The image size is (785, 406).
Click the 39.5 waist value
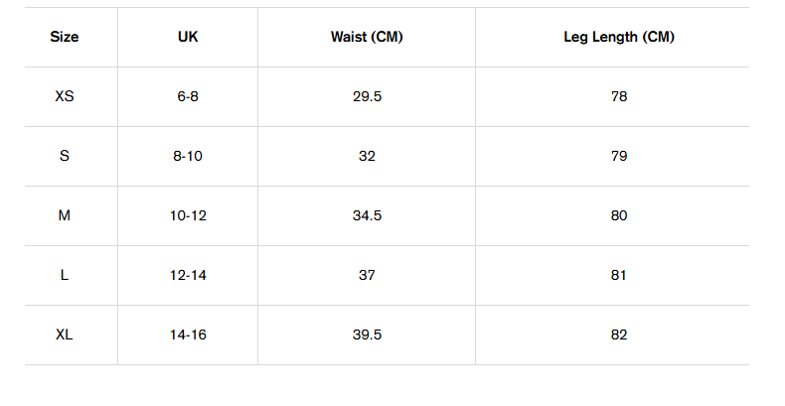[367, 335]
